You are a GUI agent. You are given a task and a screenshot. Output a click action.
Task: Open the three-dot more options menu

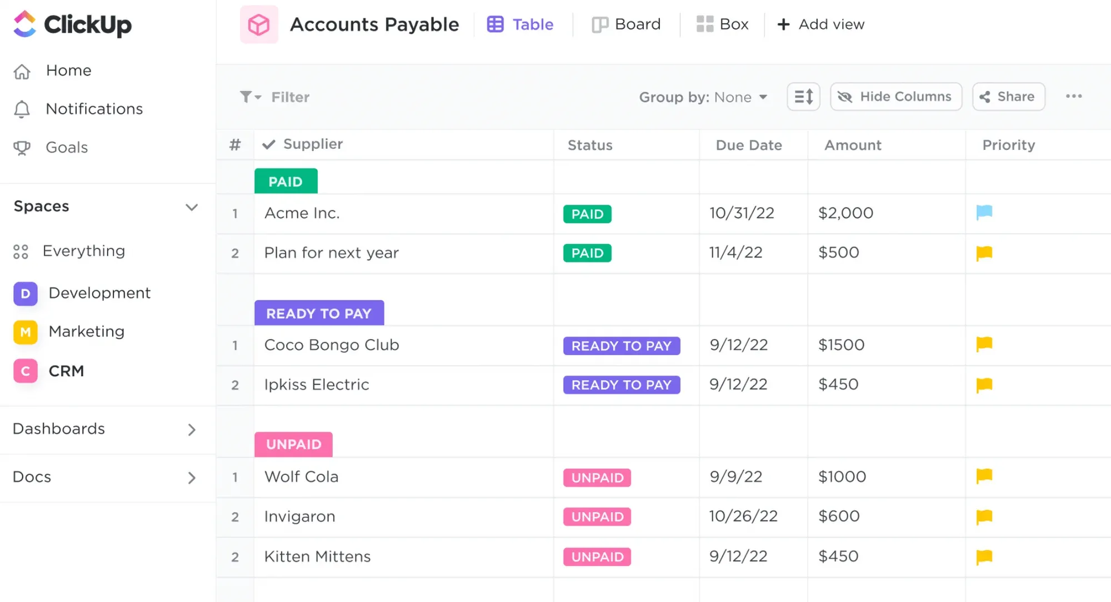(1074, 96)
